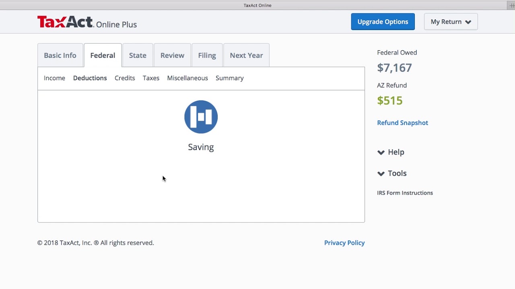
Task: Click the plus icon at window top right
Action: tap(512, 5)
